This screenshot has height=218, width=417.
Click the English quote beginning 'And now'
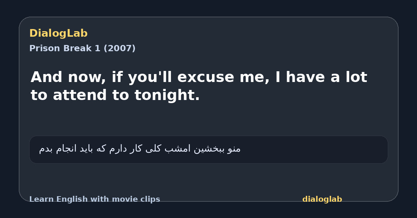click(x=199, y=86)
